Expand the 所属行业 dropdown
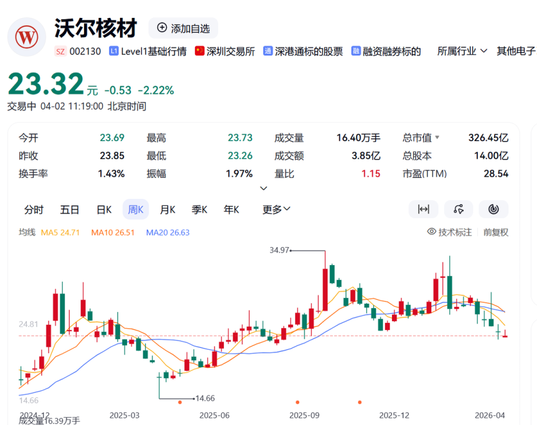 click(462, 51)
